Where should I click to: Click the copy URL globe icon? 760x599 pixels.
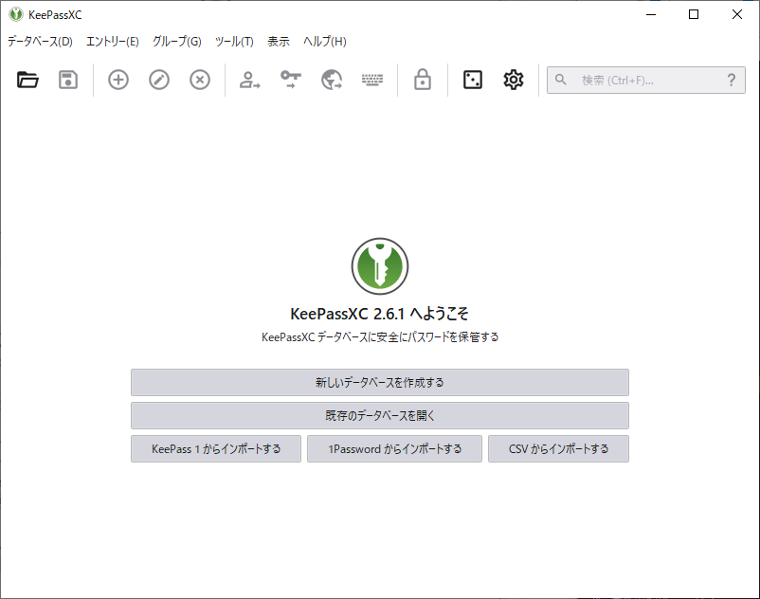tap(332, 80)
